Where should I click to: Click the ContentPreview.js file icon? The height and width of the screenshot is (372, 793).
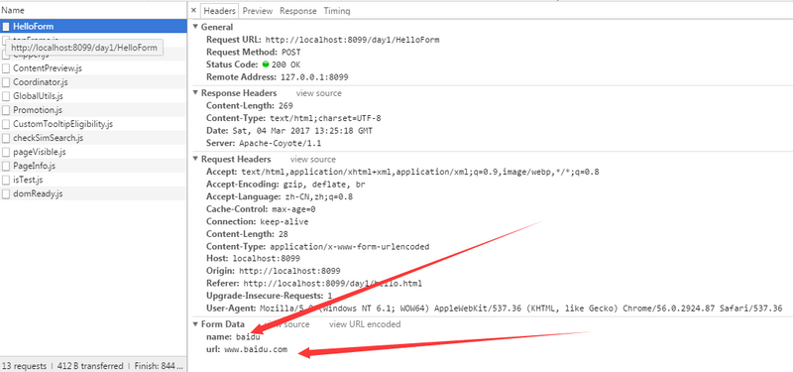coord(6,68)
